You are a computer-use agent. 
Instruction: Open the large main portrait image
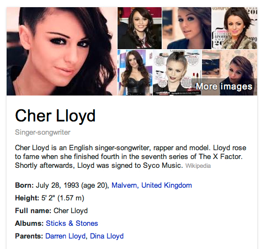pyautogui.click(x=62, y=51)
